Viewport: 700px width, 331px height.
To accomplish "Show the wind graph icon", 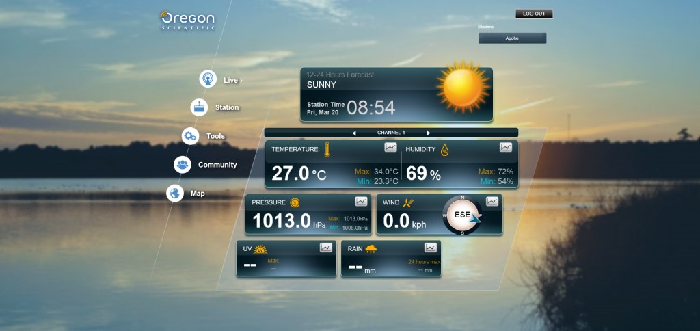I will 492,201.
